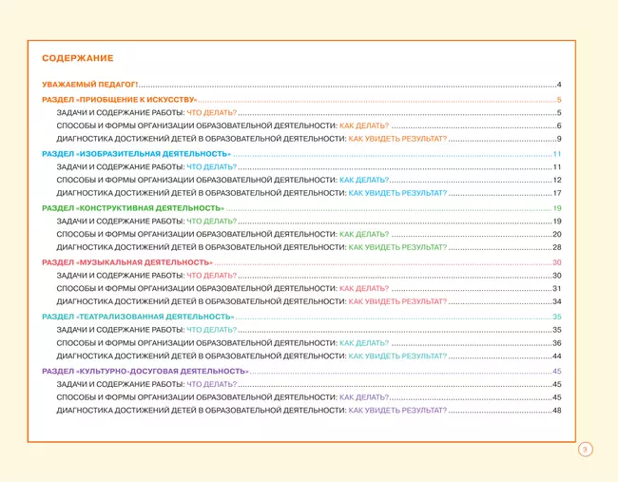Go to section 'КУЛЬТУРНО-ДОСУГОВАЯ ДЕЯТЕЛЬНОСТЬ'
The width and height of the screenshot is (618, 482).
coord(145,371)
